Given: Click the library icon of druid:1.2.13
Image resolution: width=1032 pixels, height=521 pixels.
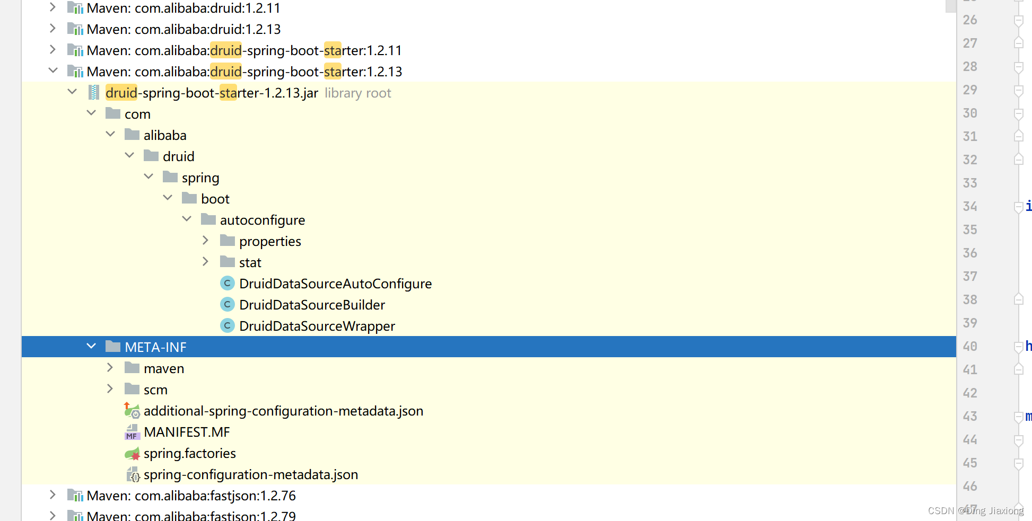Looking at the screenshot, I should click(x=75, y=29).
